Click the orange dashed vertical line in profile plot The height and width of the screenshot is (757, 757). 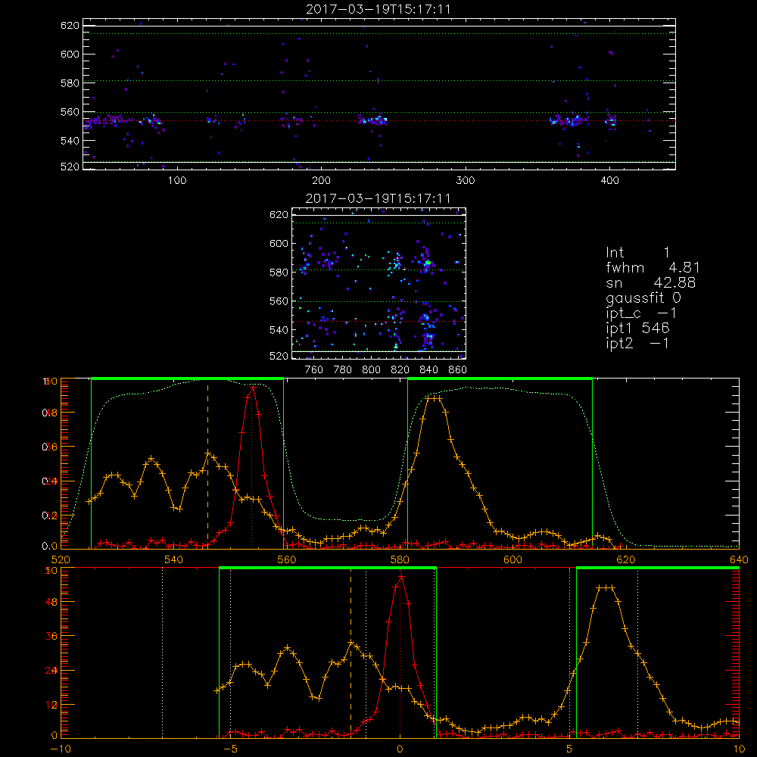tap(207, 463)
